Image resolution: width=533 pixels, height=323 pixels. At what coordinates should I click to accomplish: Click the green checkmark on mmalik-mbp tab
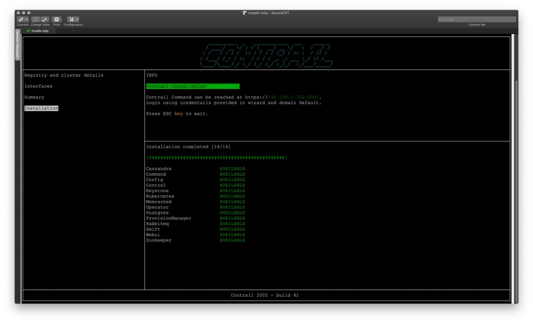click(28, 31)
